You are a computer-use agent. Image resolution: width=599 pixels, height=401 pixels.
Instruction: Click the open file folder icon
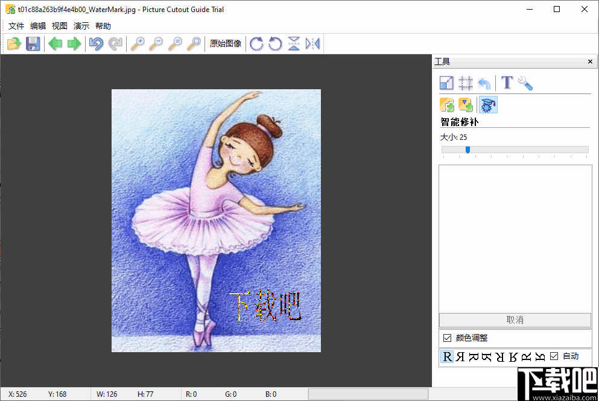[14, 43]
